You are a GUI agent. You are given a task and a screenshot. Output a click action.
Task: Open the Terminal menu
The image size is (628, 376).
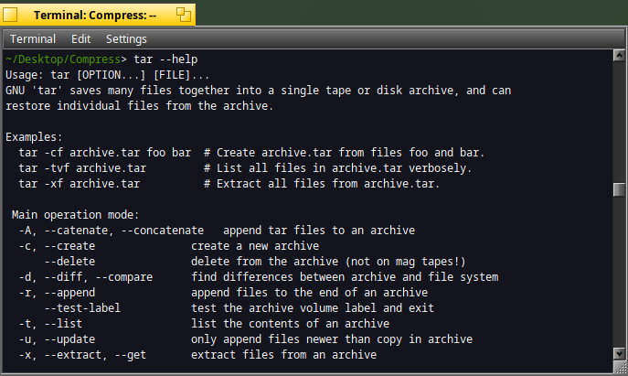tap(33, 39)
